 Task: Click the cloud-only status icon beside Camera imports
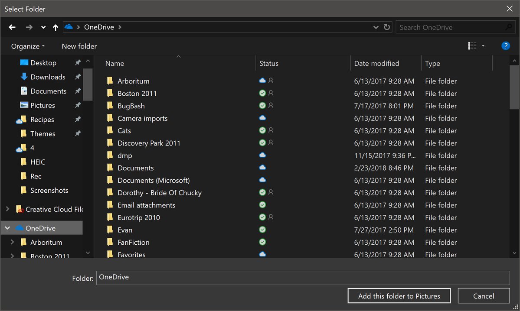[262, 118]
